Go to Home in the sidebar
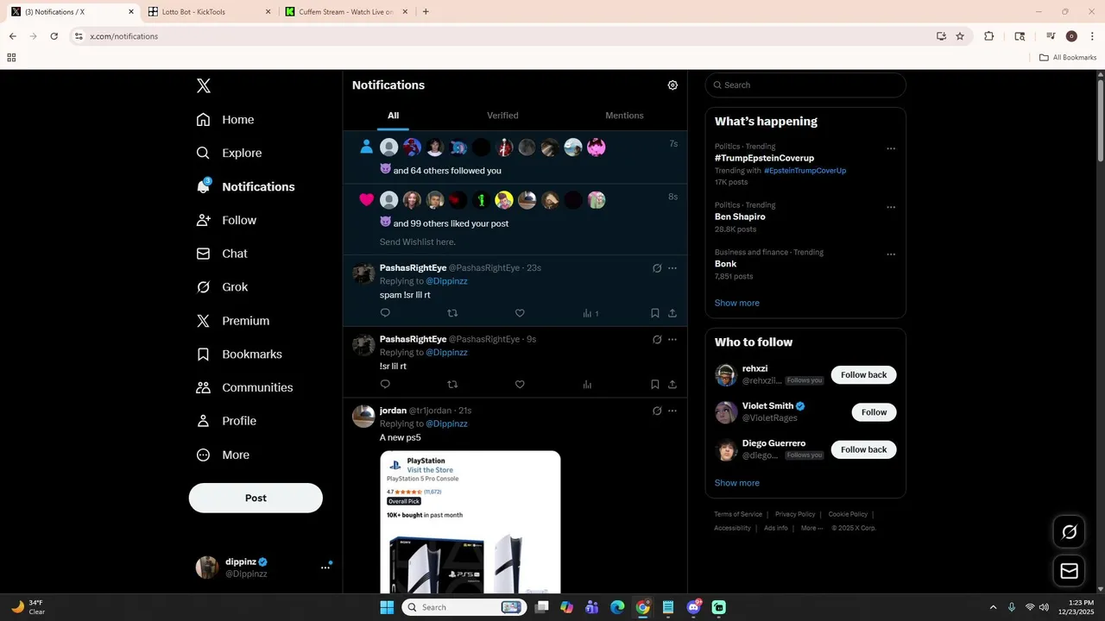Screen dimensions: 1105x621 pos(225,120)
